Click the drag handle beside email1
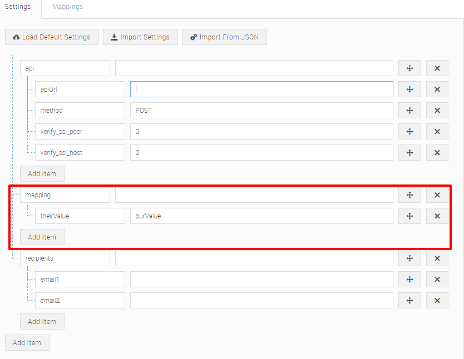The width and height of the screenshot is (464, 359). click(x=409, y=279)
